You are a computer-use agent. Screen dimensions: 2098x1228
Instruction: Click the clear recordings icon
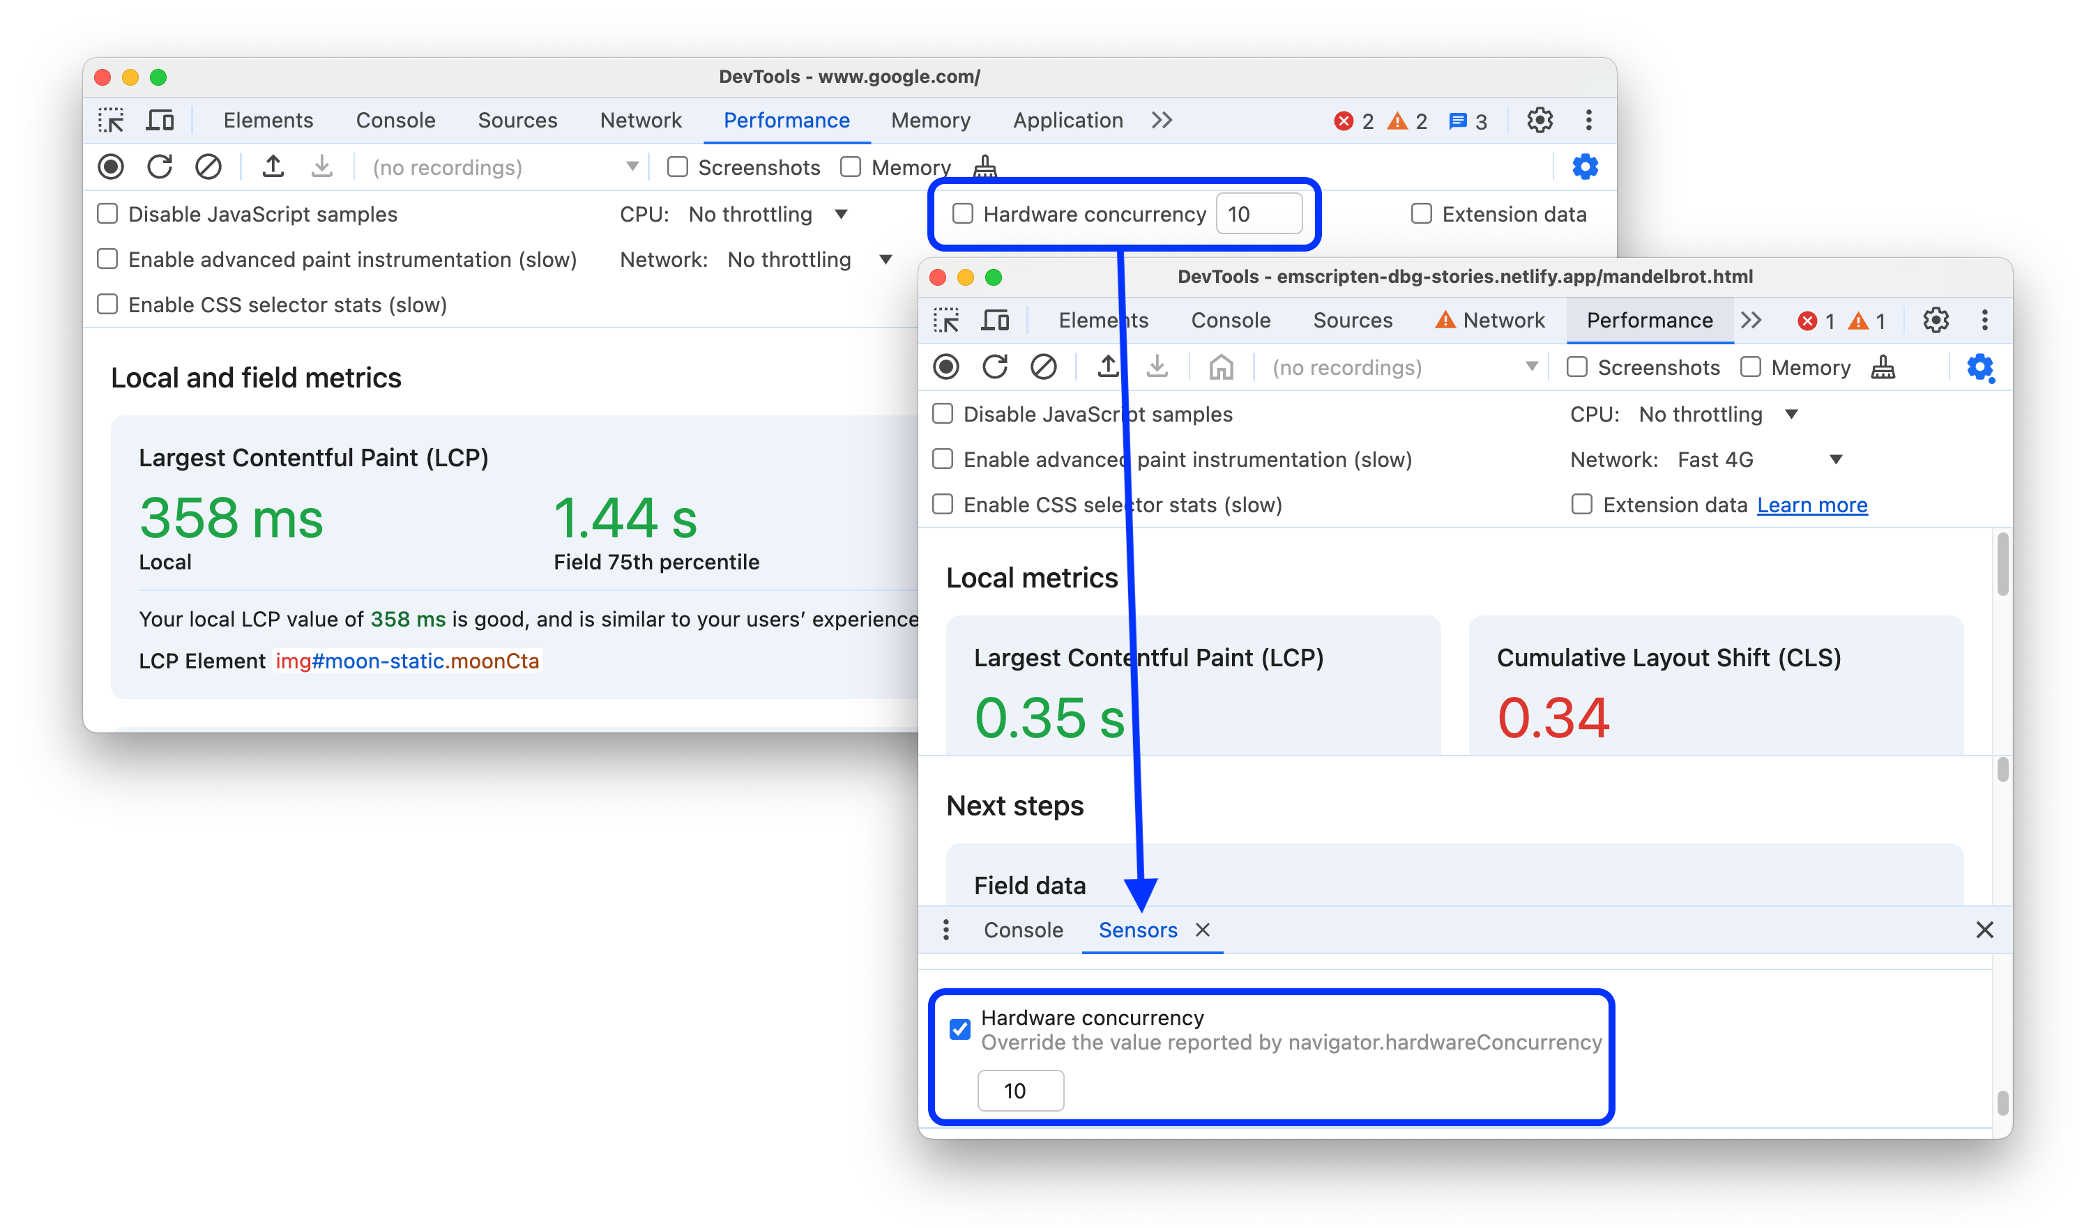(209, 165)
